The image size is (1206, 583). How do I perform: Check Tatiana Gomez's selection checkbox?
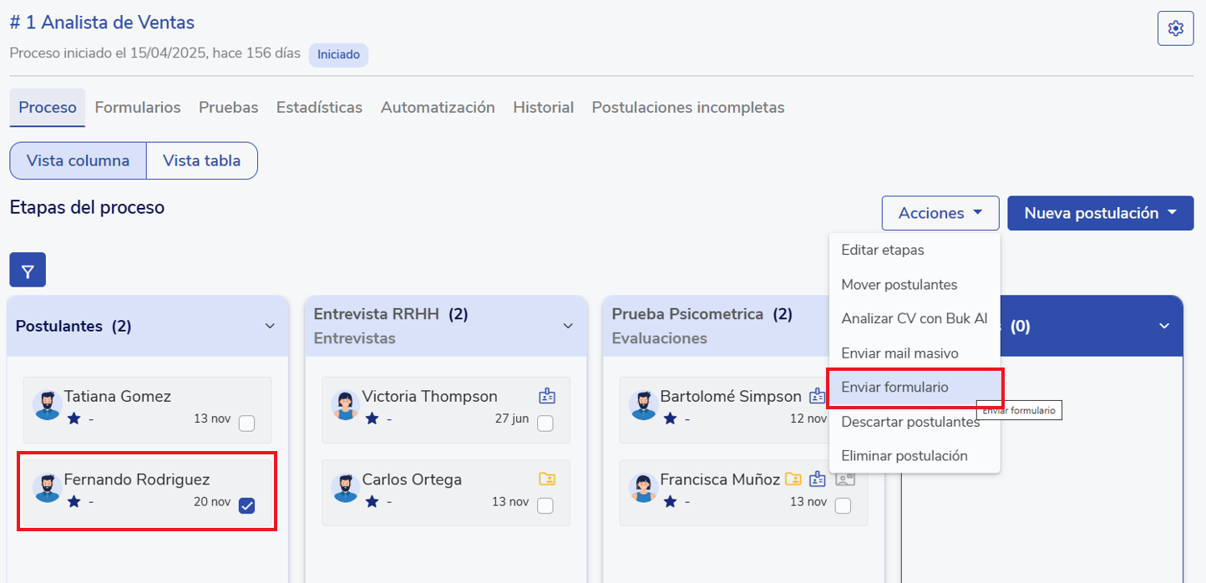[x=246, y=423]
